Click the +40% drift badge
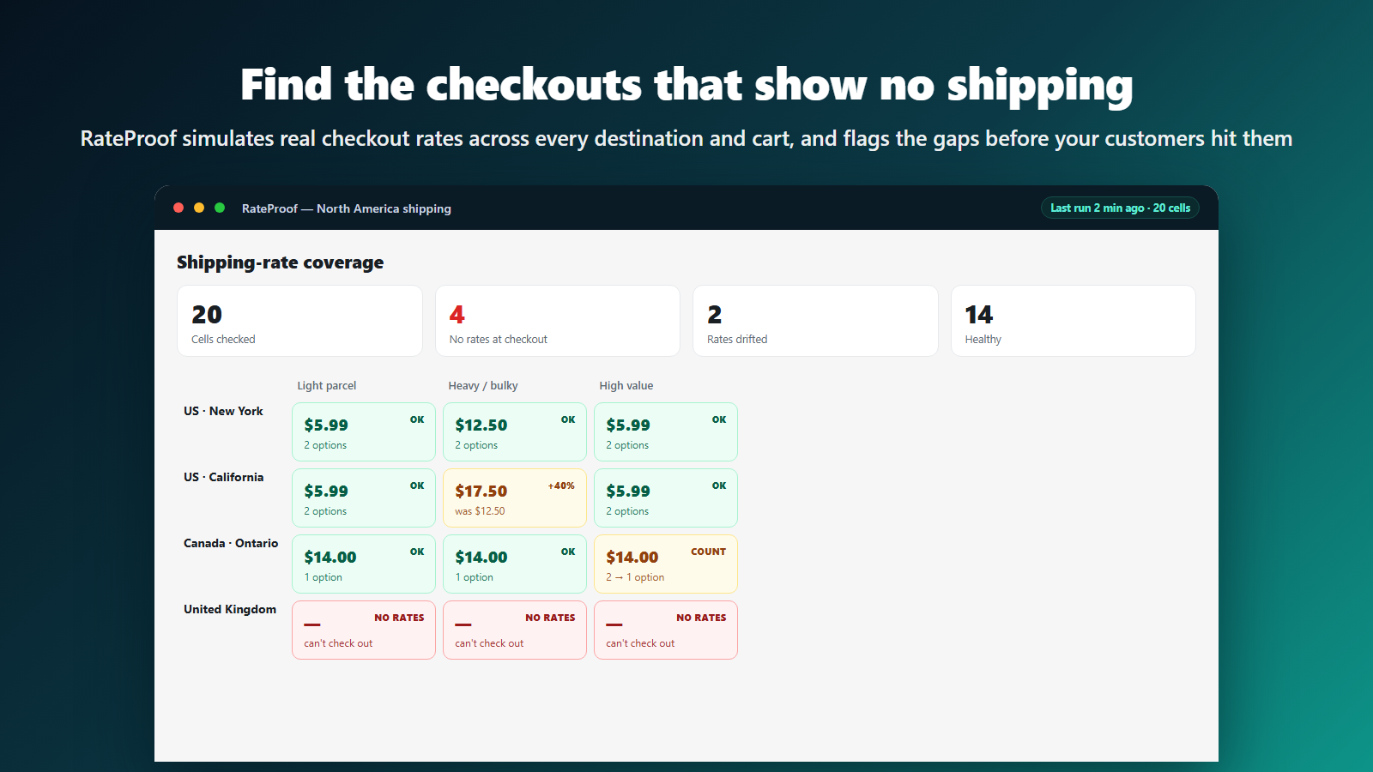This screenshot has height=772, width=1373. pos(561,486)
